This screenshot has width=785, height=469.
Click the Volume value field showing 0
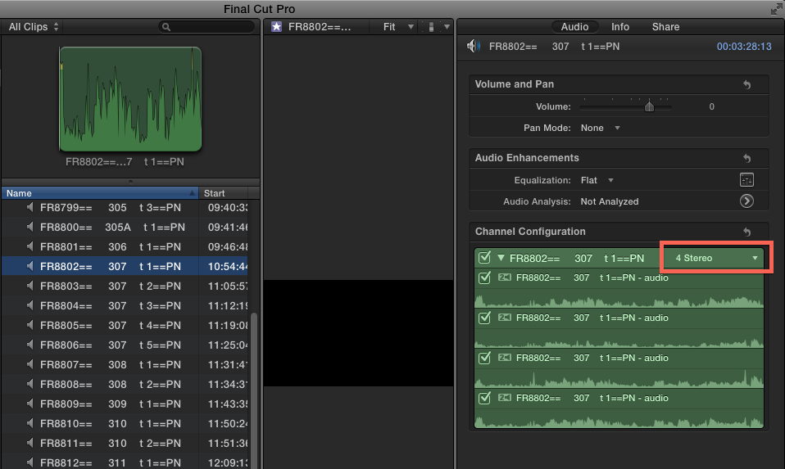711,106
